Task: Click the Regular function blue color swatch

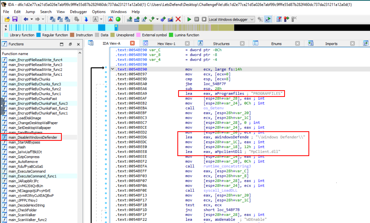Action: click(x=39, y=35)
